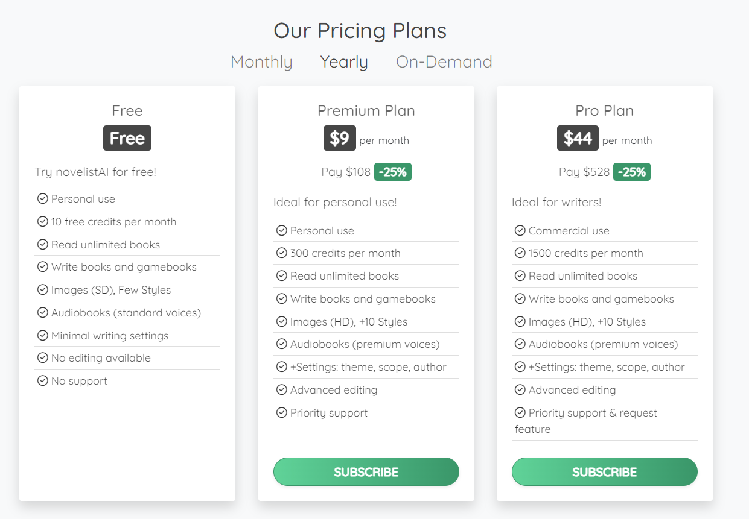Click the $9 Premium price badge
The height and width of the screenshot is (519, 749).
click(x=340, y=138)
